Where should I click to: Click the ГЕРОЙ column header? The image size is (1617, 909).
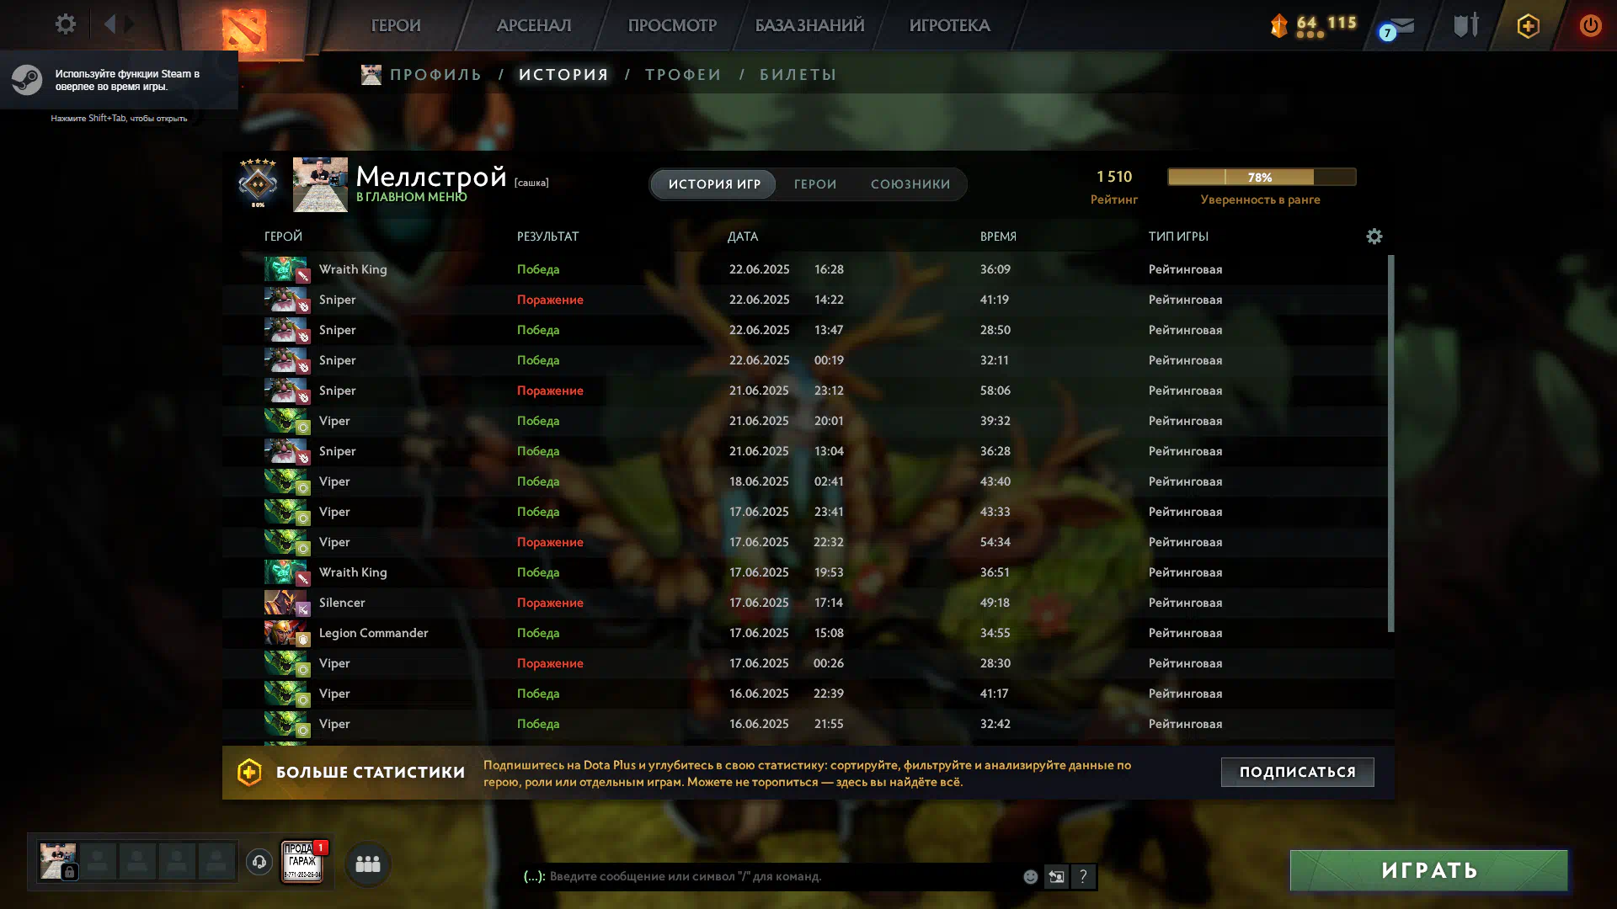pos(283,237)
